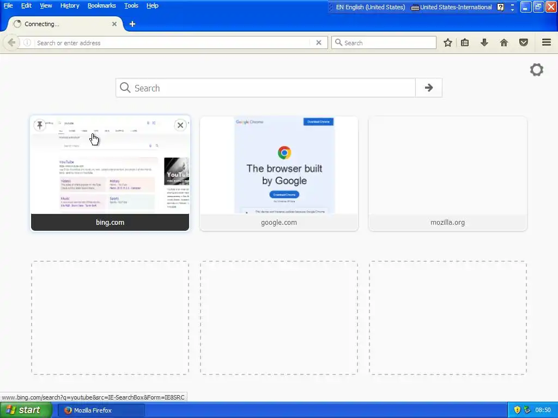Click the toolbar Search box
Image resolution: width=558 pixels, height=418 pixels.
pos(384,42)
